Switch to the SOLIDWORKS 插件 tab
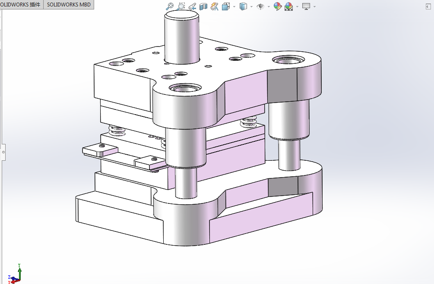434x284 pixels. point(21,4)
